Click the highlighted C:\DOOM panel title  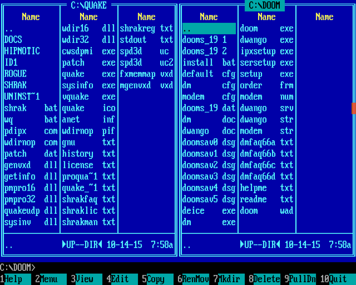[265, 5]
